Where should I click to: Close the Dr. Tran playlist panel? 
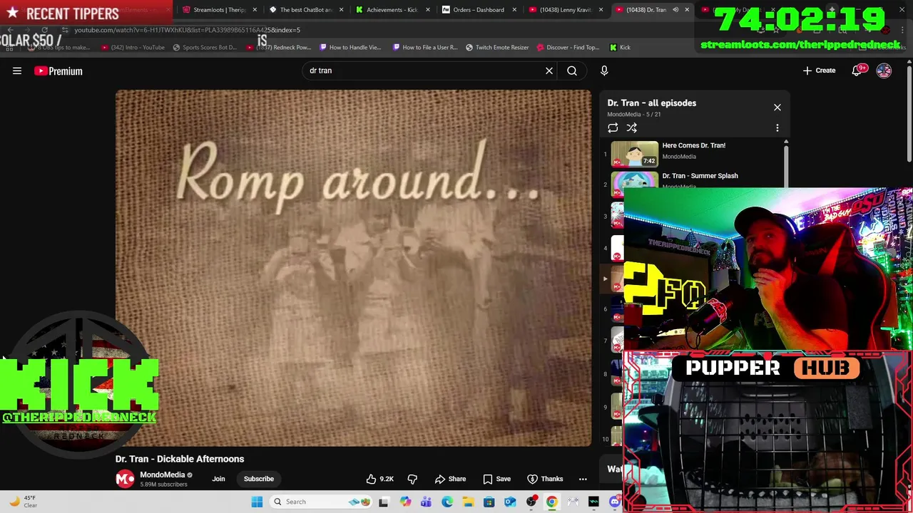click(777, 108)
